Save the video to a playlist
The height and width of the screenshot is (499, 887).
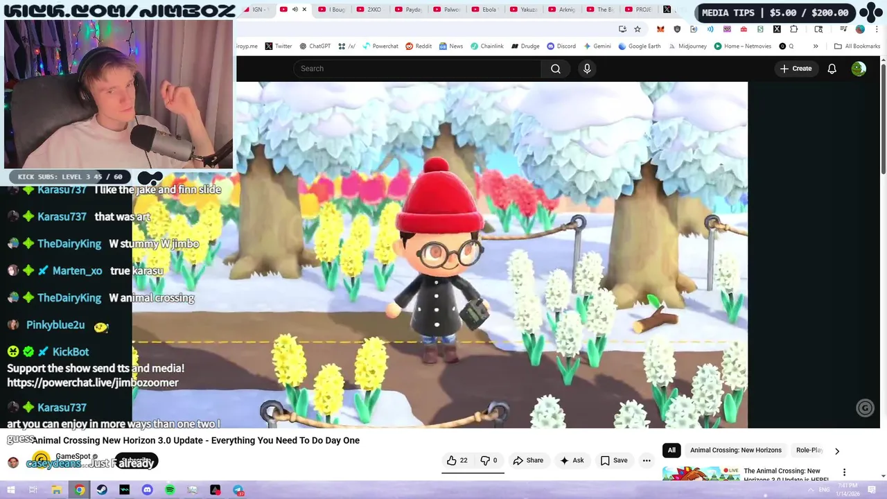coord(614,460)
